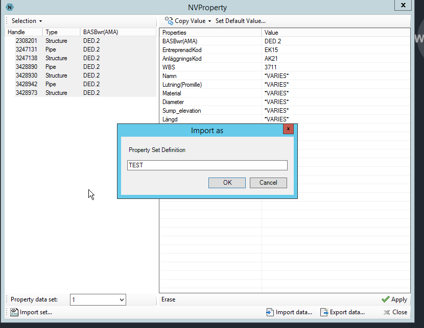Click Set Default Value in the toolbar
Image resolution: width=424 pixels, height=328 pixels.
point(241,21)
